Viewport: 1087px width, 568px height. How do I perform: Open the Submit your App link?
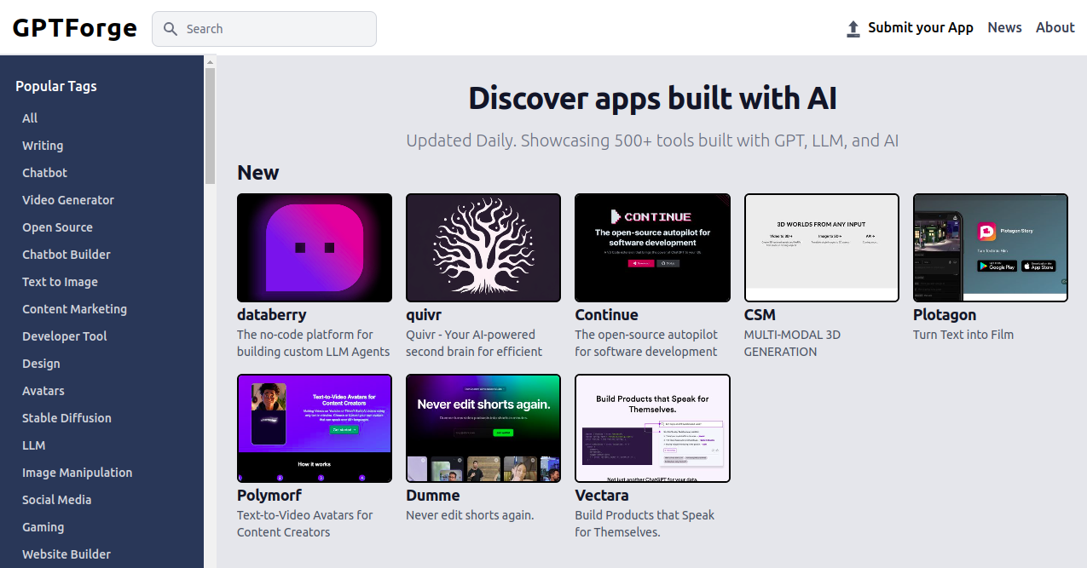click(921, 28)
